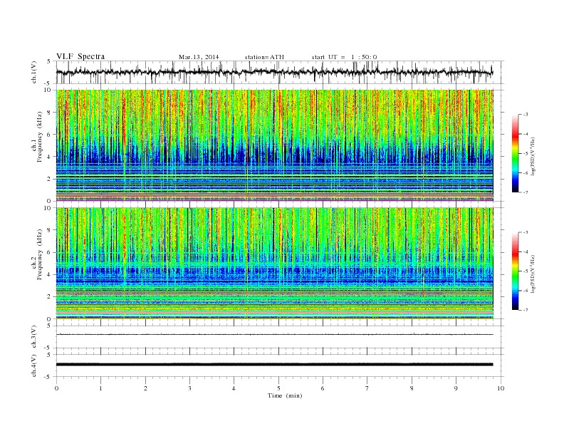
Task: Click time axis tick label '5'
Action: click(x=278, y=388)
